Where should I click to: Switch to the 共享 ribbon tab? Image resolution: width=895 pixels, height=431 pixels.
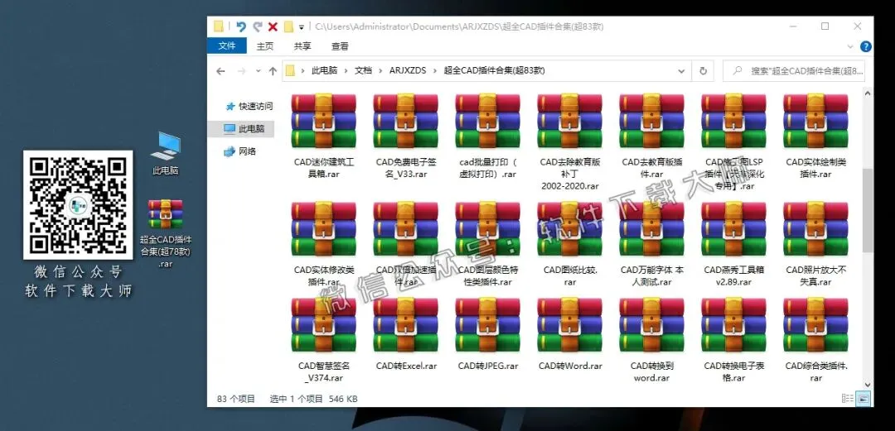302,46
